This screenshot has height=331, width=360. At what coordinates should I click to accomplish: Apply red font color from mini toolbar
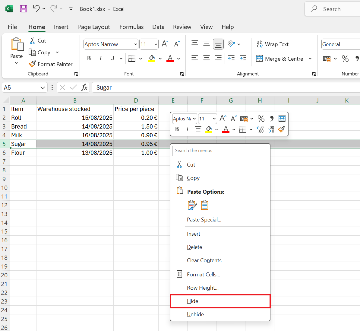coord(226,129)
